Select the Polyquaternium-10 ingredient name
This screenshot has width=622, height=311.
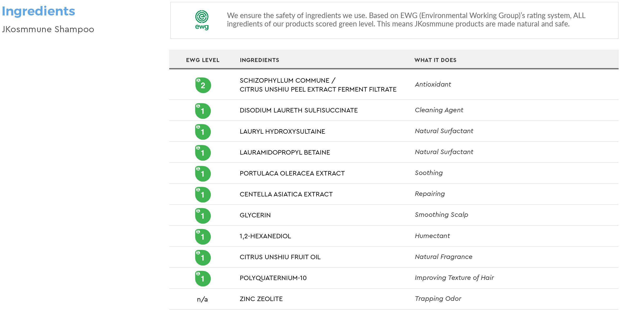click(273, 278)
